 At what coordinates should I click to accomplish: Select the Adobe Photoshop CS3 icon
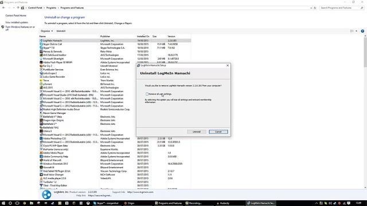(x=41, y=138)
